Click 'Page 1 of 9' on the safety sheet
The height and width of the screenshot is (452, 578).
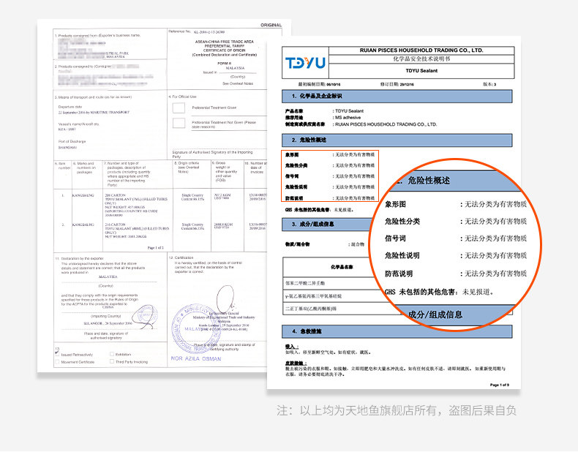point(500,385)
